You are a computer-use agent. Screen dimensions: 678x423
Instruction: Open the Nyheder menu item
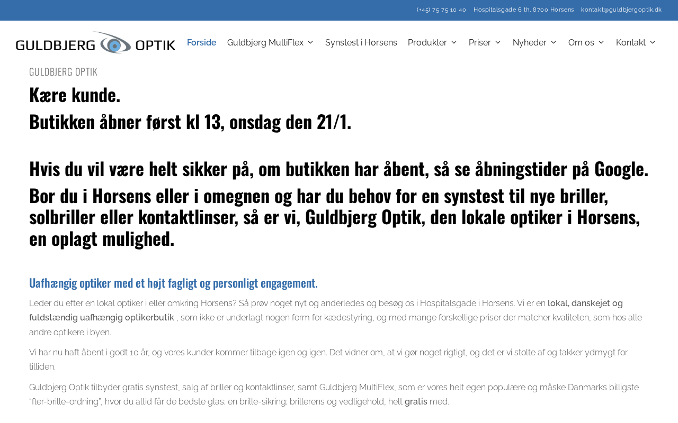(530, 42)
